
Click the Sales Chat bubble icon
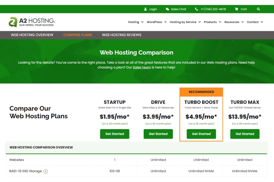point(167,9)
